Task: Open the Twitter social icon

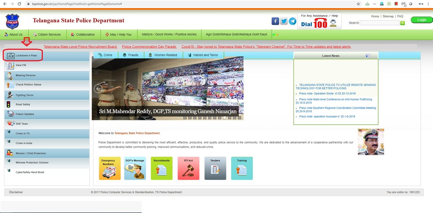Action: (x=284, y=21)
